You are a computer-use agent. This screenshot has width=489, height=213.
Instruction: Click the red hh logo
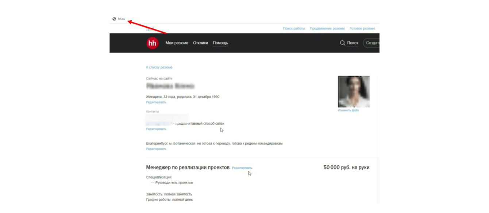pyautogui.click(x=152, y=43)
